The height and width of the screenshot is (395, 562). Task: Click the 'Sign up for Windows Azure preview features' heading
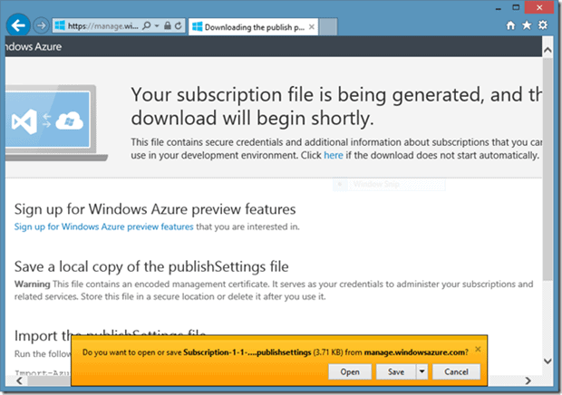click(155, 209)
